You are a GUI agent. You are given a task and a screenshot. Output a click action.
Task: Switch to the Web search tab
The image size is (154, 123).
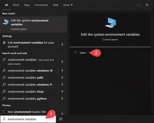click(x=56, y=5)
